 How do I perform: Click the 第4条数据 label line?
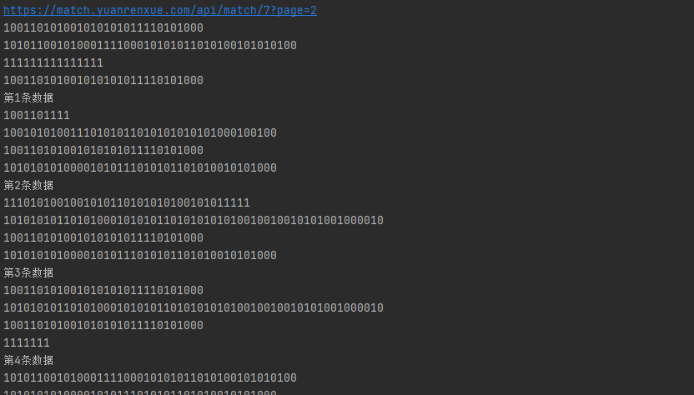pos(28,361)
